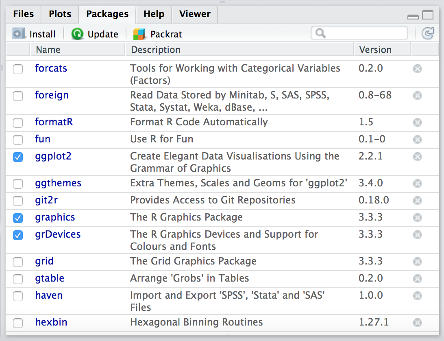Check the forcats package checkbox

click(x=18, y=69)
